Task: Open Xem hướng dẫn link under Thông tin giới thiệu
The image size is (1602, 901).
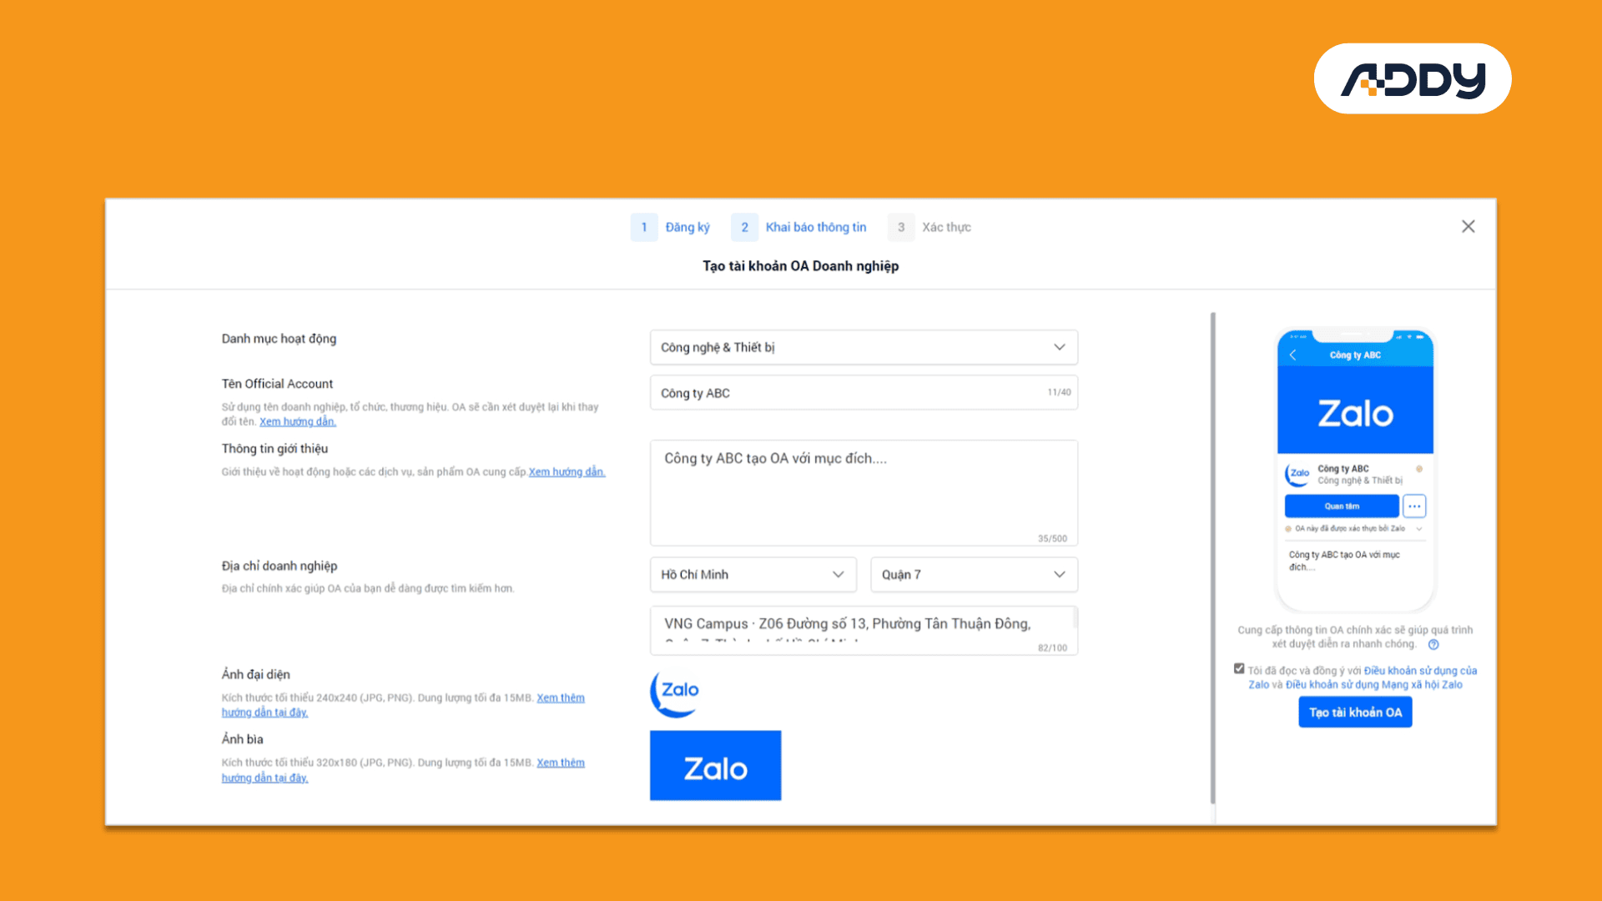Action: click(x=567, y=471)
